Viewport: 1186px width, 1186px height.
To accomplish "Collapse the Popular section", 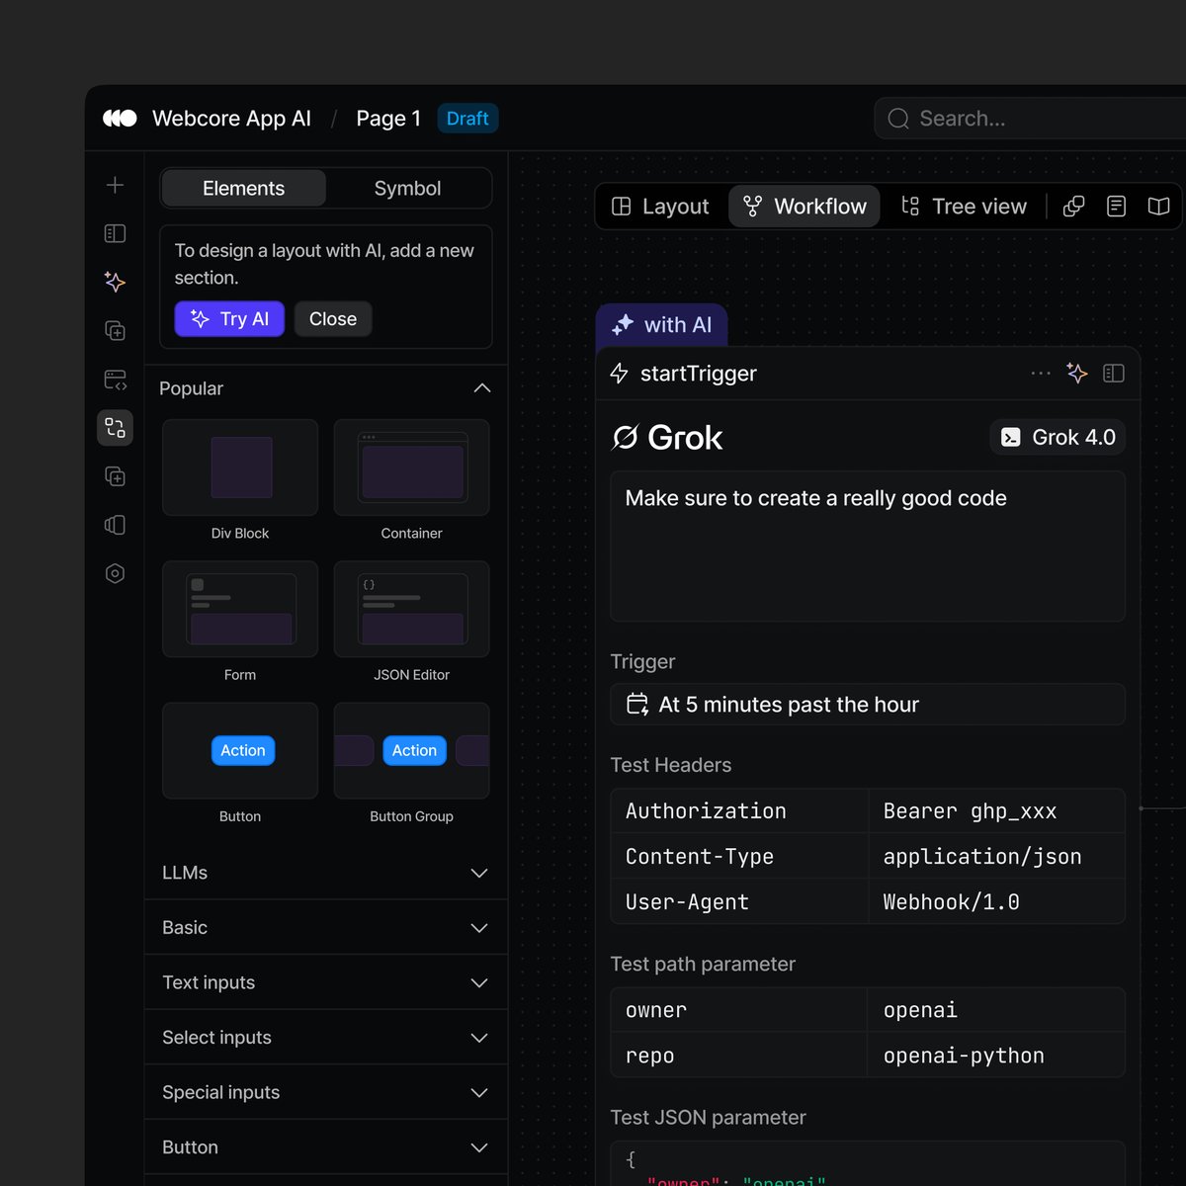I will coord(325,388).
